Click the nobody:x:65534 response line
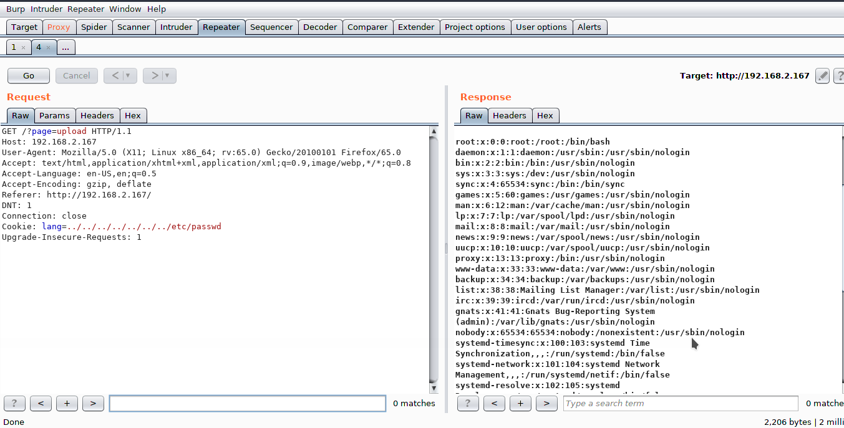The width and height of the screenshot is (844, 428). point(600,333)
